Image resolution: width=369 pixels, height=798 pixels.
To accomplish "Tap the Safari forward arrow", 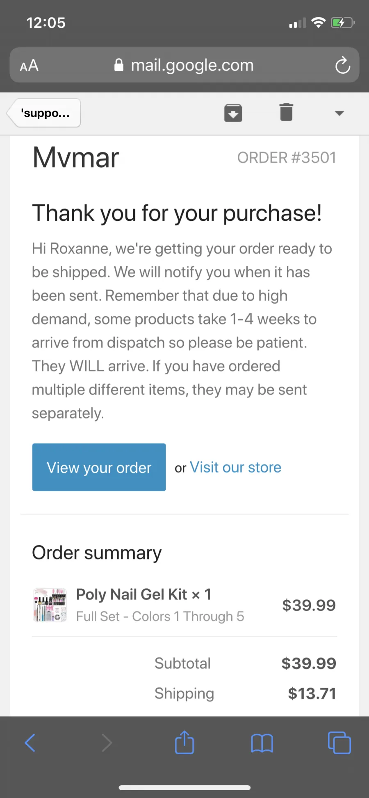I will pos(107,743).
